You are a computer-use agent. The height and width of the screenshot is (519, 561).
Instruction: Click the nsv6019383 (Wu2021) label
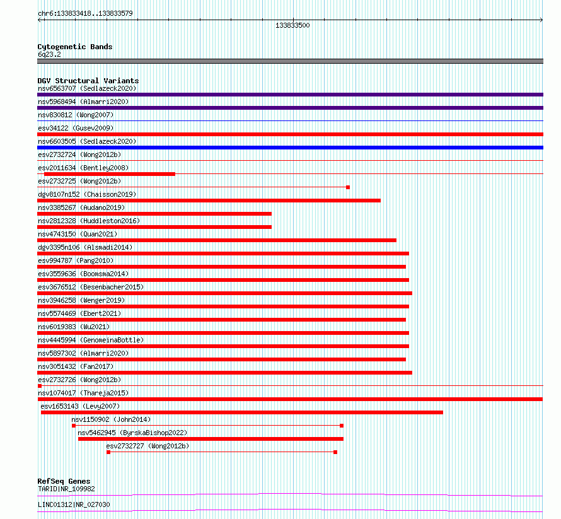(x=74, y=327)
